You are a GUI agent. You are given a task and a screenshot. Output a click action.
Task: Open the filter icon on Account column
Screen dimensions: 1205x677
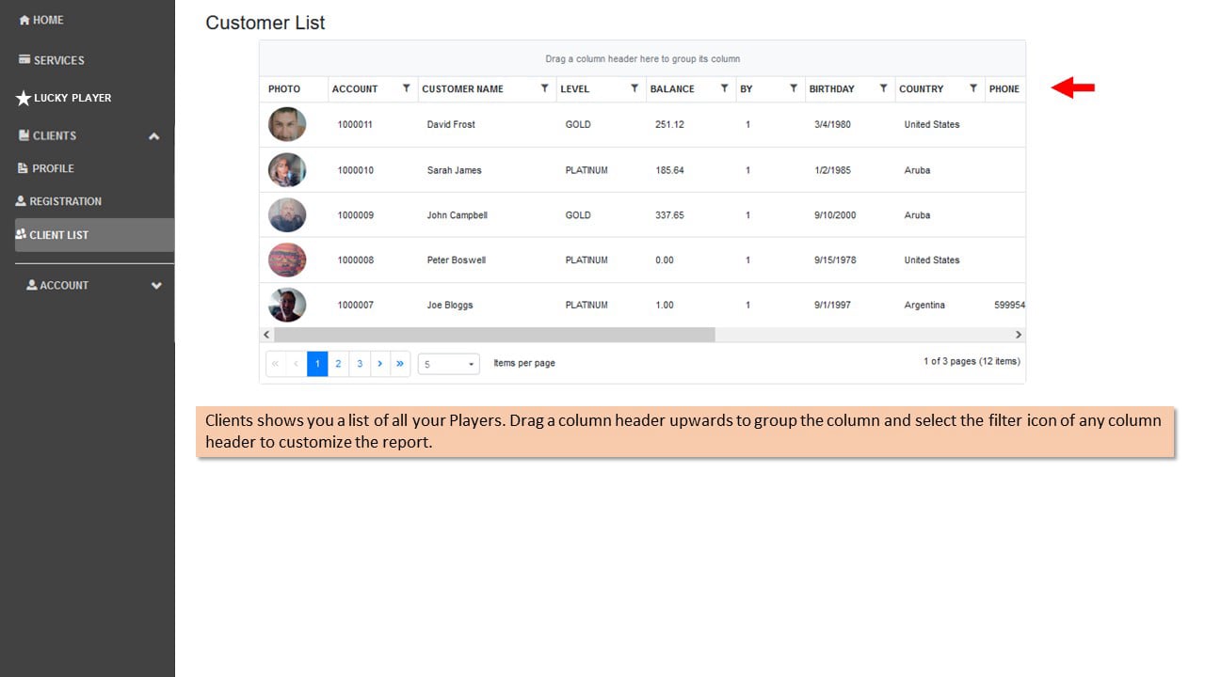click(x=406, y=88)
